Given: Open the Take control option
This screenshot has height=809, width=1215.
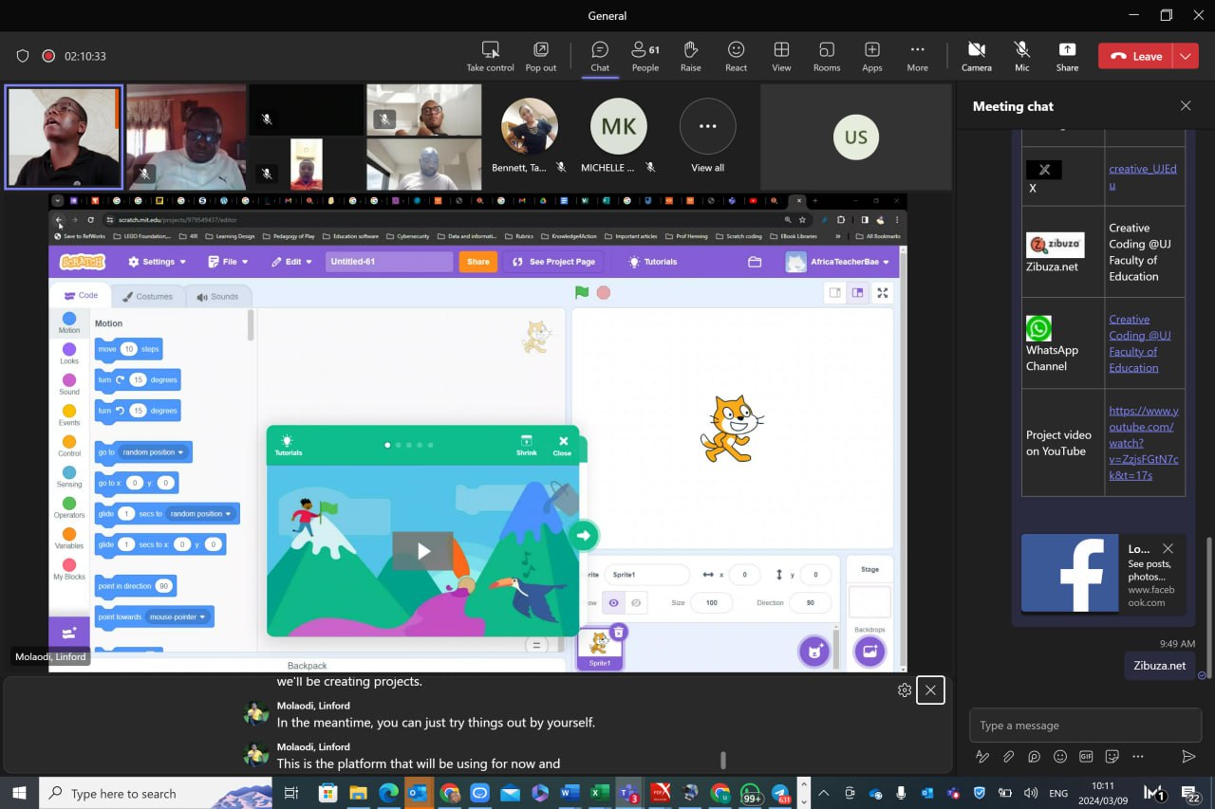Looking at the screenshot, I should 490,56.
